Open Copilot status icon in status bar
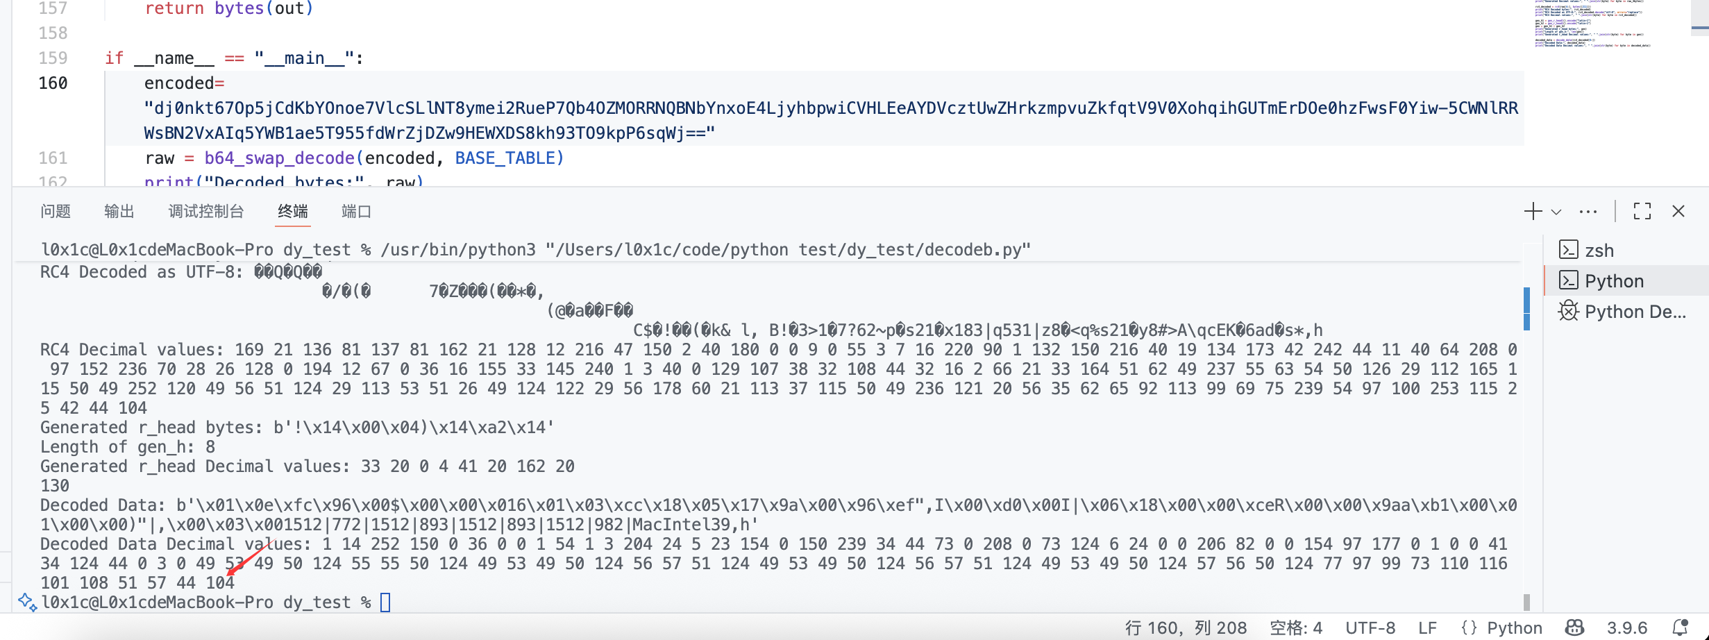1709x640 pixels. (1574, 628)
